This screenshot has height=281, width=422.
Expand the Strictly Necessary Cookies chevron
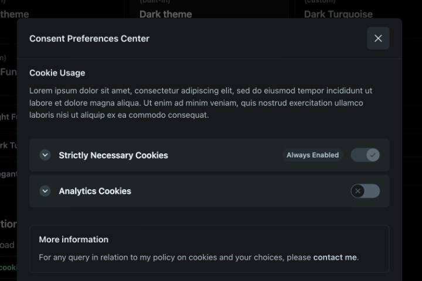45,155
